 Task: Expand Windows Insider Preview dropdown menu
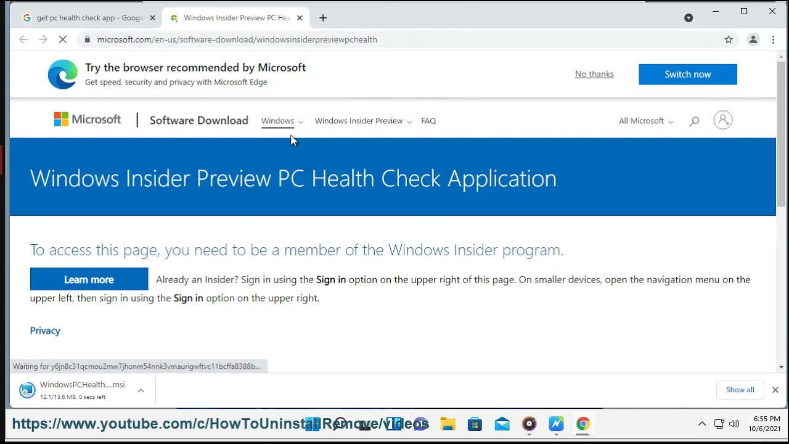click(x=363, y=121)
